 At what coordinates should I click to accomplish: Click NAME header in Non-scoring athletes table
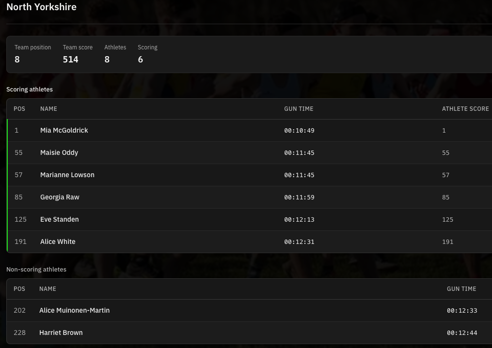click(48, 289)
